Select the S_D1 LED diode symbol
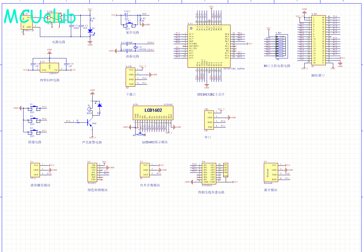This screenshot has width=363, height=252. pos(90,31)
